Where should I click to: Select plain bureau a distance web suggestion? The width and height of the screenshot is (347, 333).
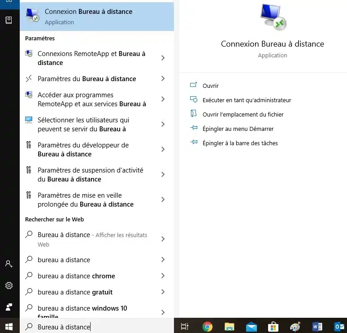click(x=97, y=260)
